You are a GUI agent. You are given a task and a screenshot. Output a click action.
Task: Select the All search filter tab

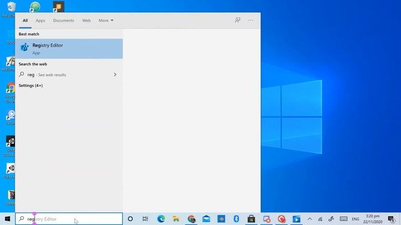[x=25, y=21]
